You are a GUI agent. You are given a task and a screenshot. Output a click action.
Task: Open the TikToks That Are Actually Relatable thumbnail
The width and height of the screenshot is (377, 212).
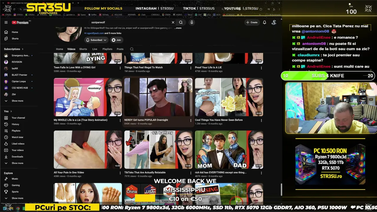click(x=158, y=150)
